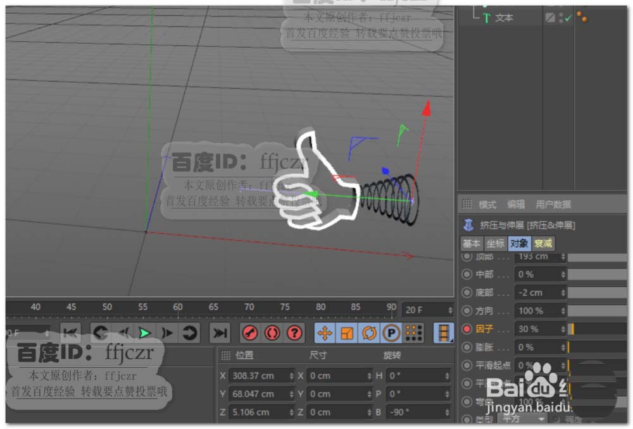This screenshot has width=633, height=429.
Task: Step back one frame
Action: click(123, 333)
